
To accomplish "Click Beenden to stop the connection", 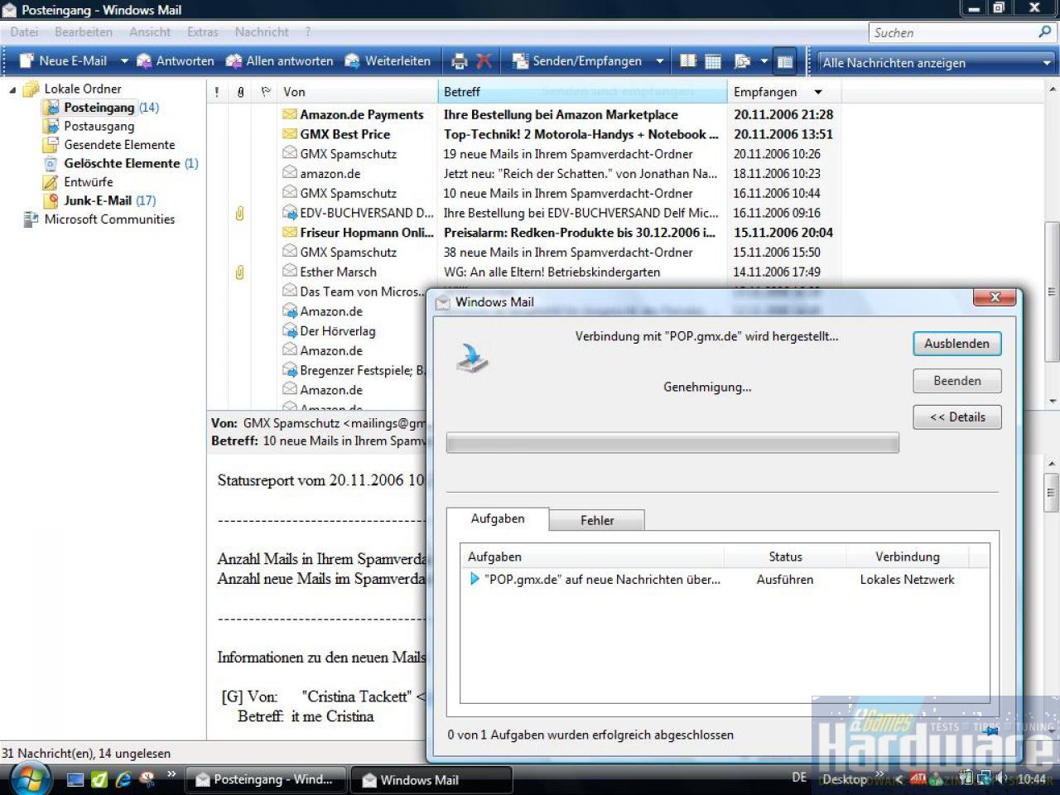I will pyautogui.click(x=957, y=381).
